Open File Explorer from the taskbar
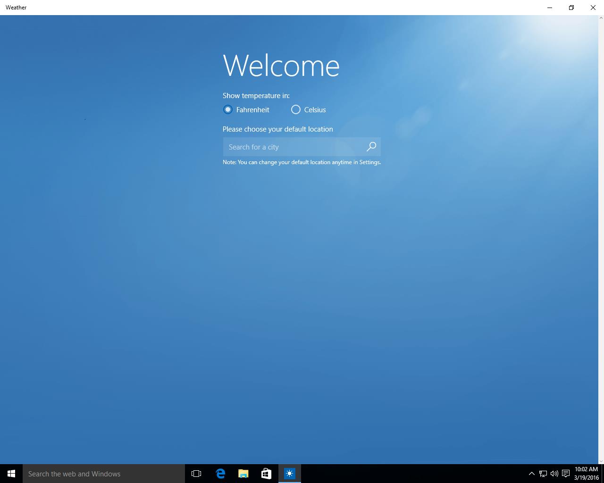Screen dimensions: 604x483 pyautogui.click(x=243, y=474)
